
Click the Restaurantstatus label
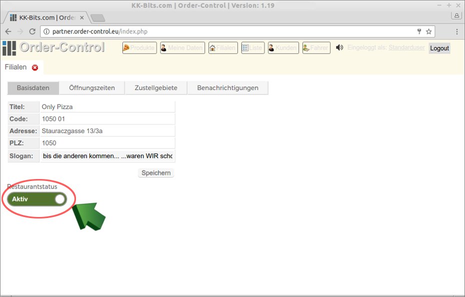(x=32, y=186)
